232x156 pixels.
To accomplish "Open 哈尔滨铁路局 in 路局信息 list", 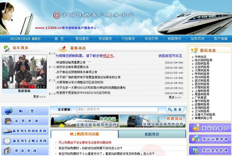I will click(x=203, y=60).
